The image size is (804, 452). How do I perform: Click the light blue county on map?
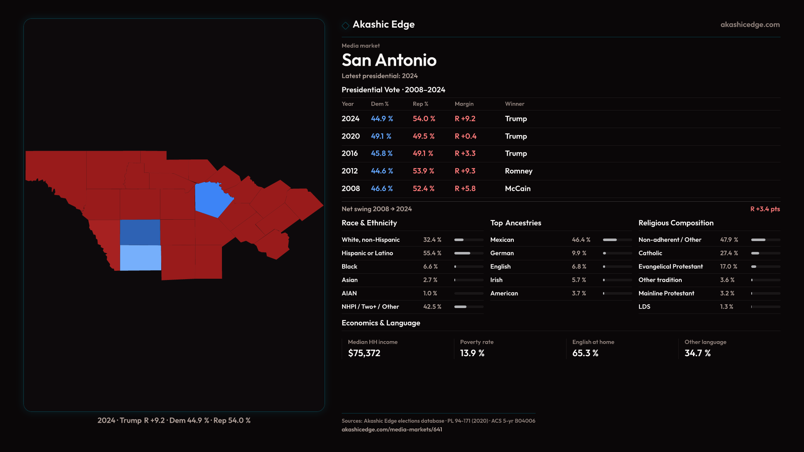pos(140,258)
